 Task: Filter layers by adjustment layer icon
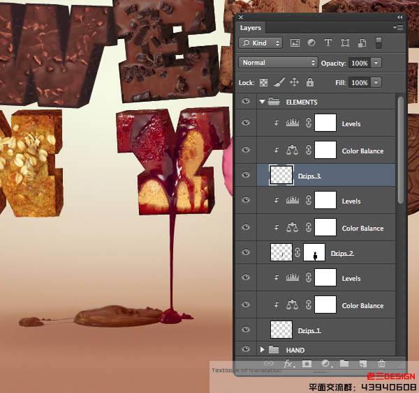pyautogui.click(x=311, y=43)
